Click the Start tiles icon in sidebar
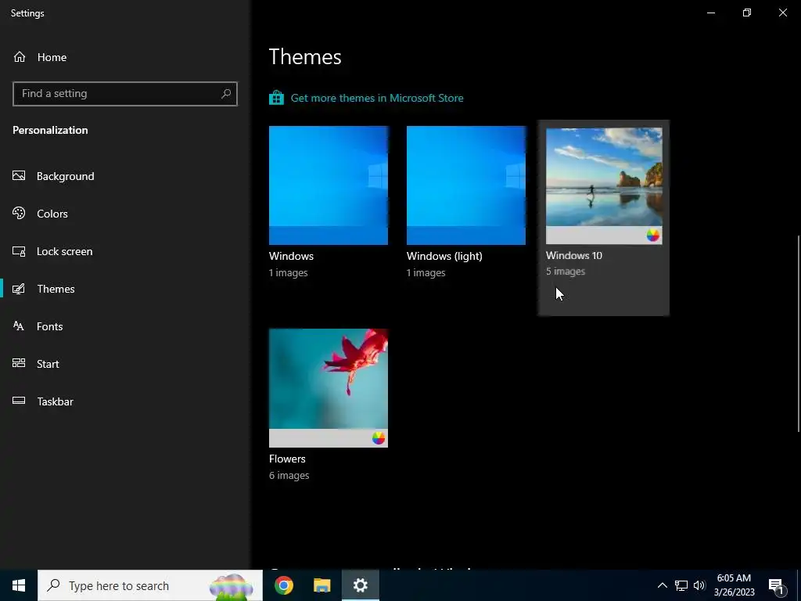This screenshot has height=601, width=801. point(19,363)
